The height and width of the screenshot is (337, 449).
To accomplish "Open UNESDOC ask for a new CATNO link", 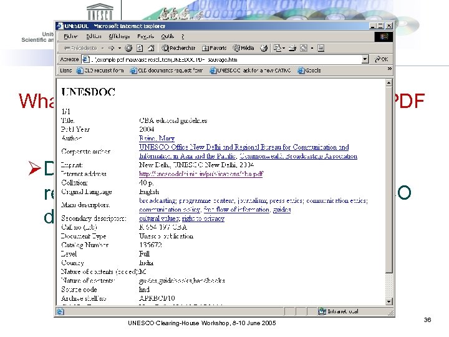I will pos(250,70).
